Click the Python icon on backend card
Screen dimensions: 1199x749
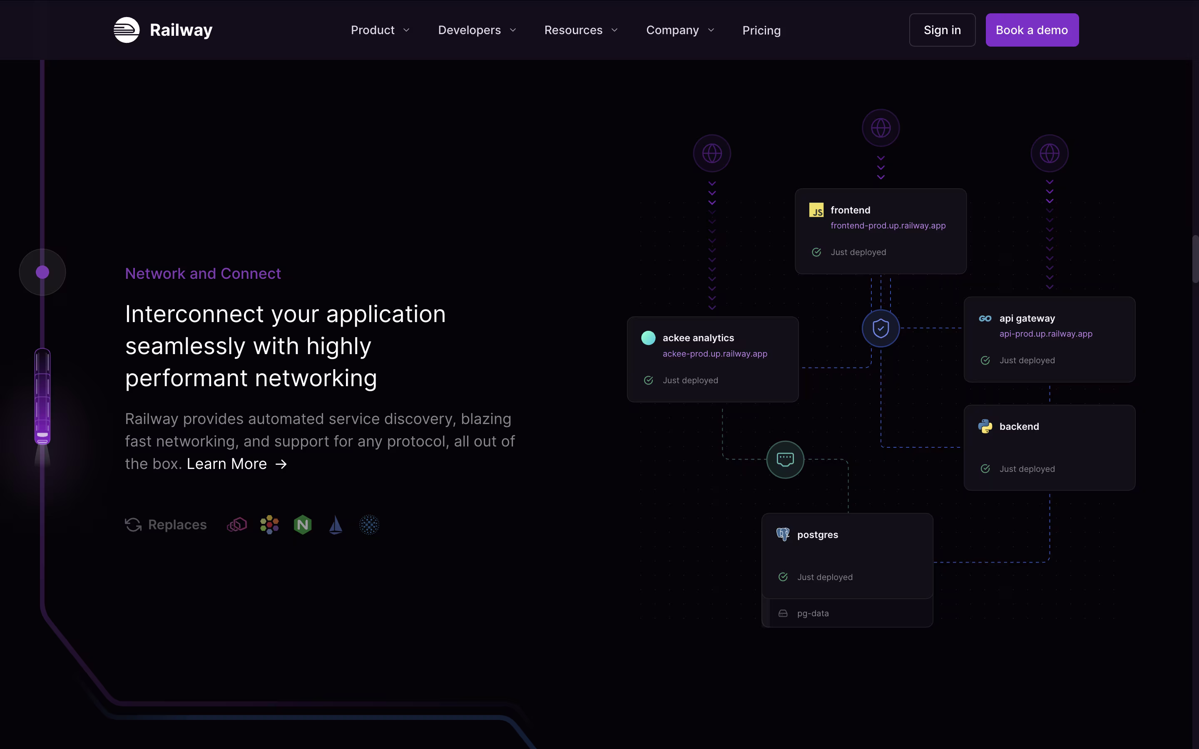click(x=985, y=427)
